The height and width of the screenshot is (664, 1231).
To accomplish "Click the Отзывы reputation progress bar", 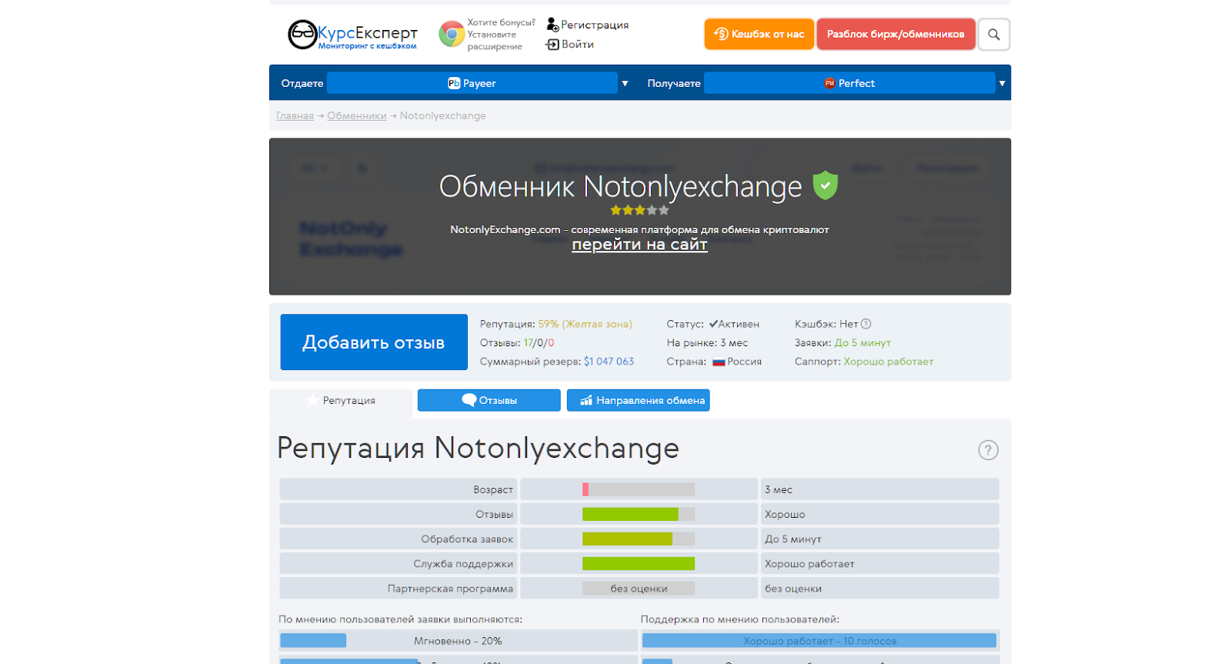I will (639, 514).
